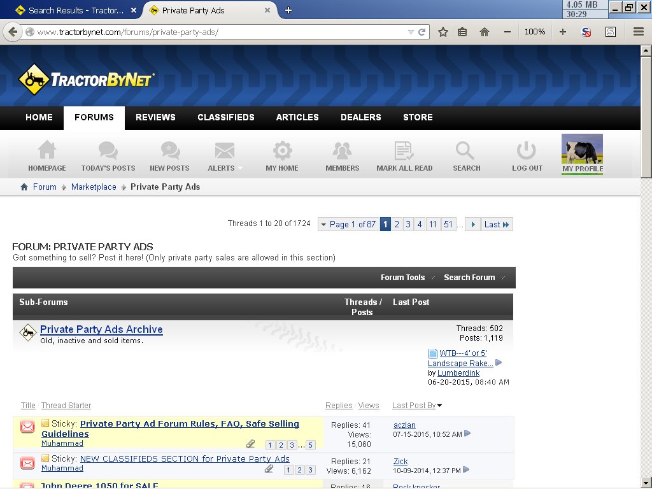The height and width of the screenshot is (489, 652).
Task: Jump to Last page button
Action: [497, 225]
